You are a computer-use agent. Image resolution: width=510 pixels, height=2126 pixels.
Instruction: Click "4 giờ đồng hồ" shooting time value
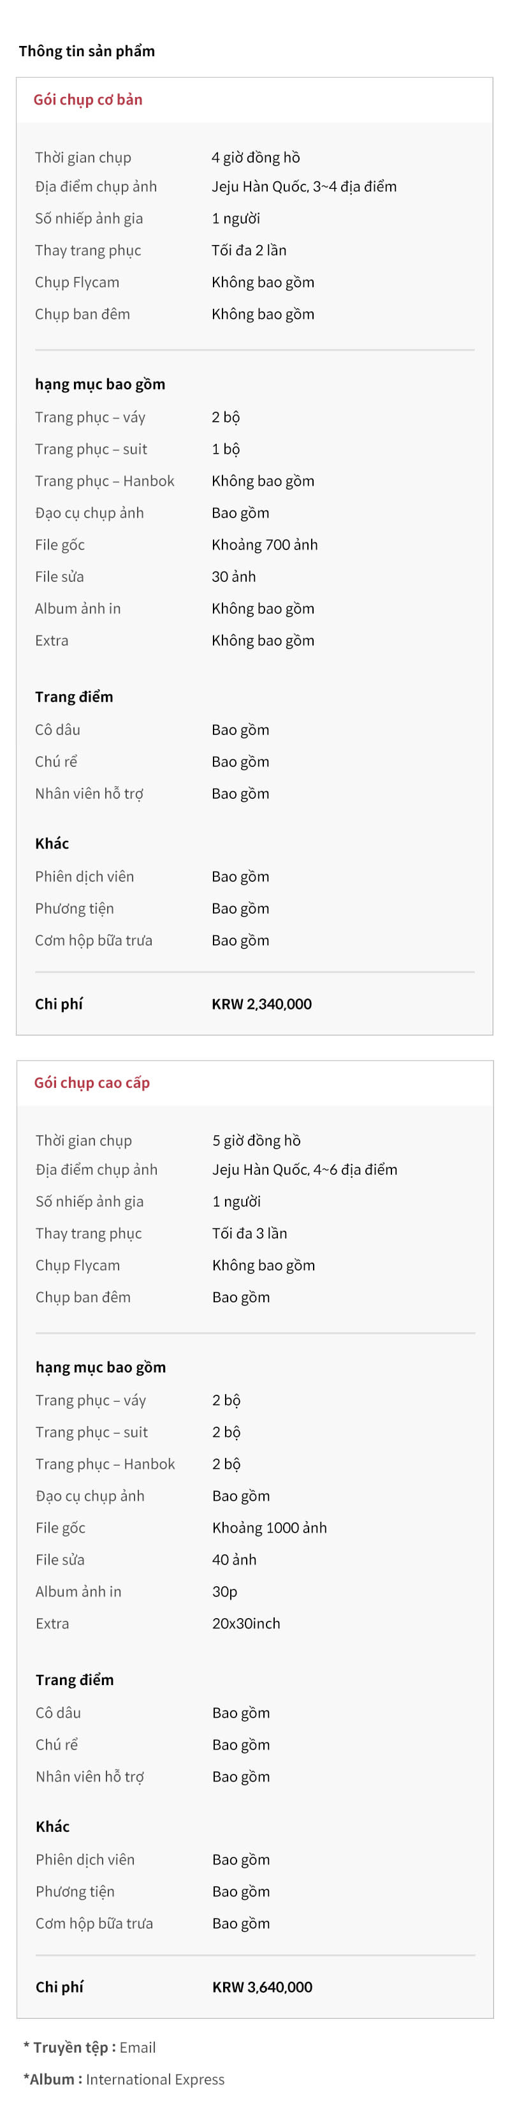tap(256, 158)
